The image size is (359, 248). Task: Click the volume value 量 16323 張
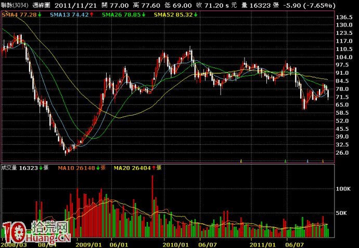click(x=260, y=6)
